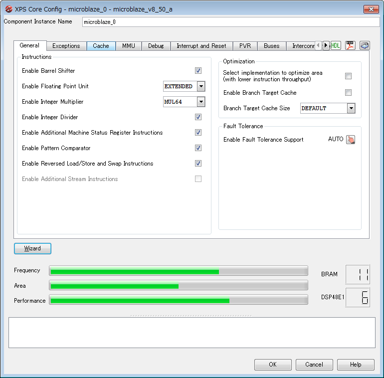Enable Branch Target Cache checkbox
Viewport: 384px width, 378px height.
click(348, 93)
